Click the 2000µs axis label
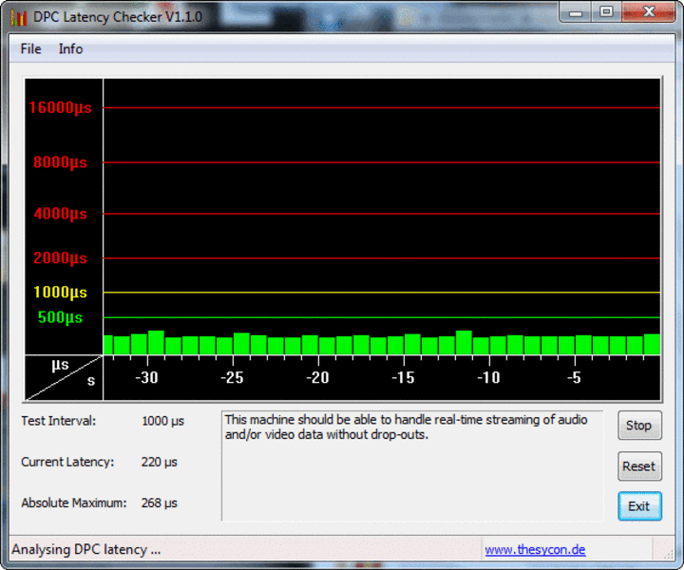The image size is (684, 570). click(60, 257)
